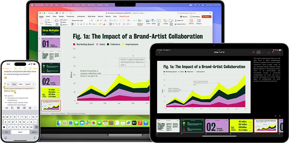289x143 pixels.
Task: Tap the pen annotation icon on iPad
Action: (263, 52)
